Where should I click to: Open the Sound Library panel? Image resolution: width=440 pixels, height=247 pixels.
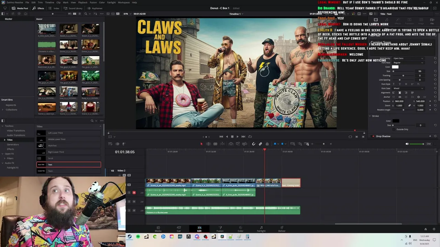(73, 8)
